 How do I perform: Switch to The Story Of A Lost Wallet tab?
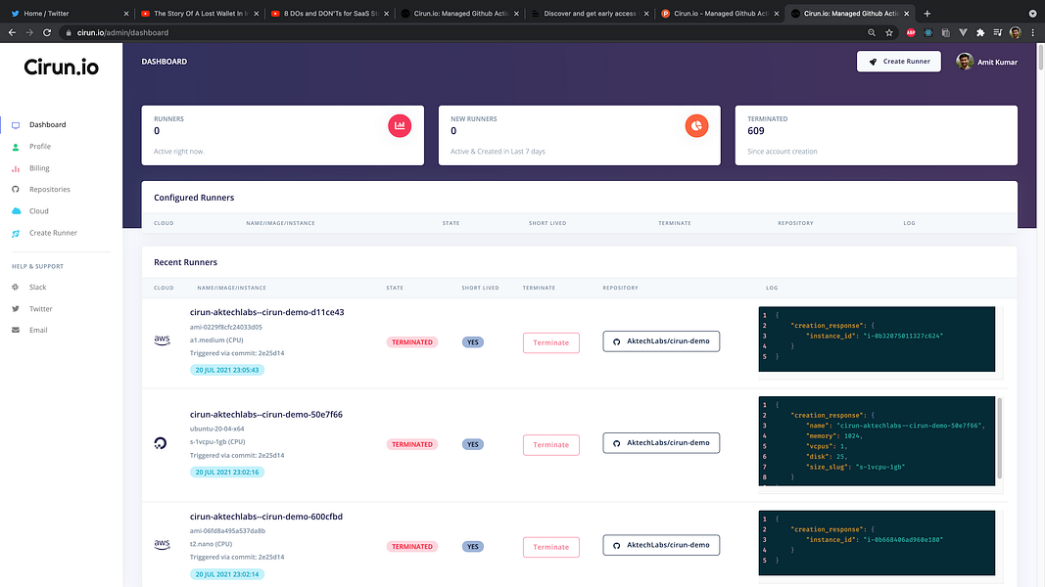click(x=200, y=14)
